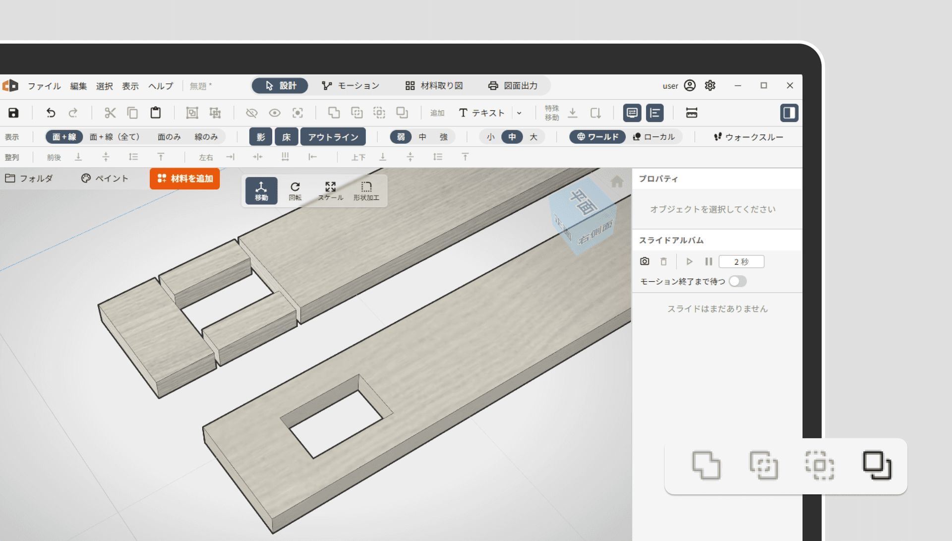Click the 2 秒 duration field

(741, 261)
